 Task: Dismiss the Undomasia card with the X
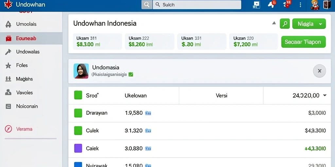point(319,71)
